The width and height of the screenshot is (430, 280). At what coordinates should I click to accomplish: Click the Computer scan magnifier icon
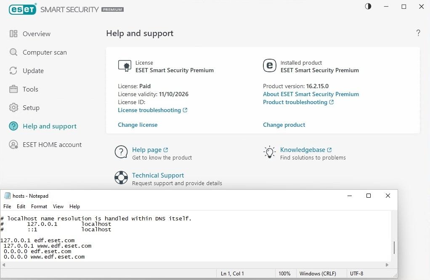(x=13, y=52)
